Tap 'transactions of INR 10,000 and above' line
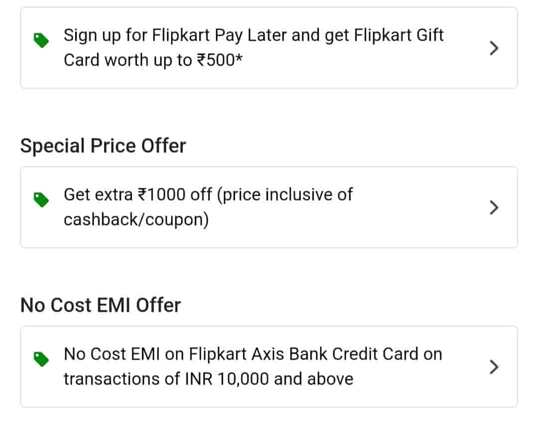Viewport: 538px width, 429px height. 208,379
